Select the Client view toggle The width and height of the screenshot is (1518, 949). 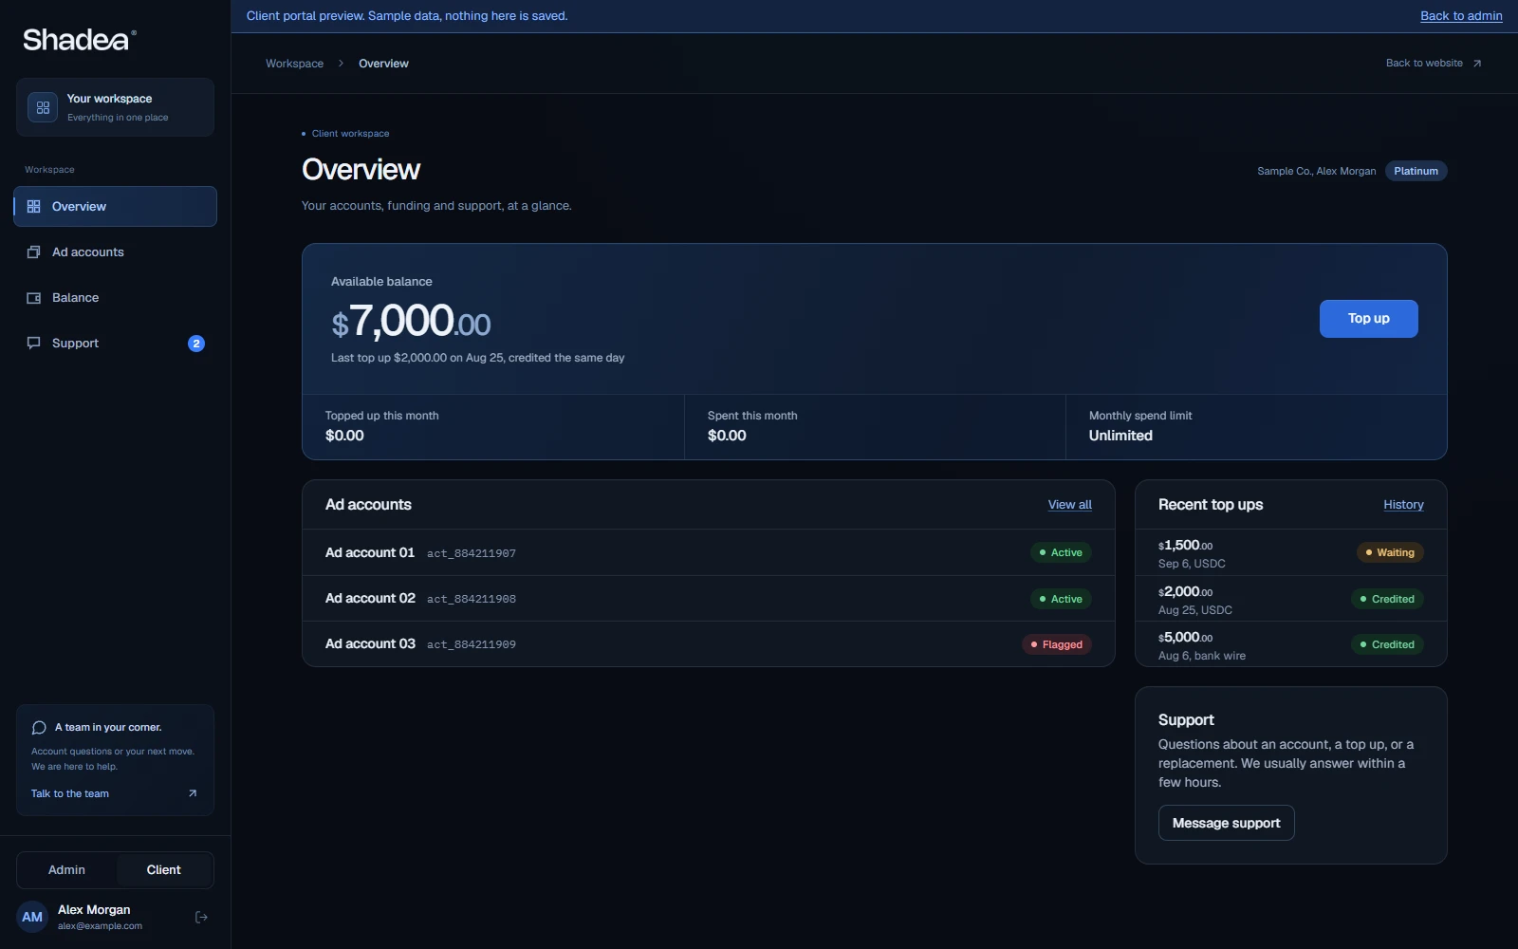click(x=163, y=869)
